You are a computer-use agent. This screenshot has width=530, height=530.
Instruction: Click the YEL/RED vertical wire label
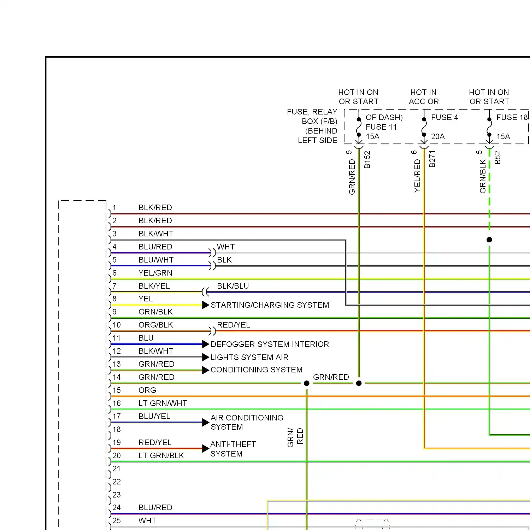(x=417, y=176)
